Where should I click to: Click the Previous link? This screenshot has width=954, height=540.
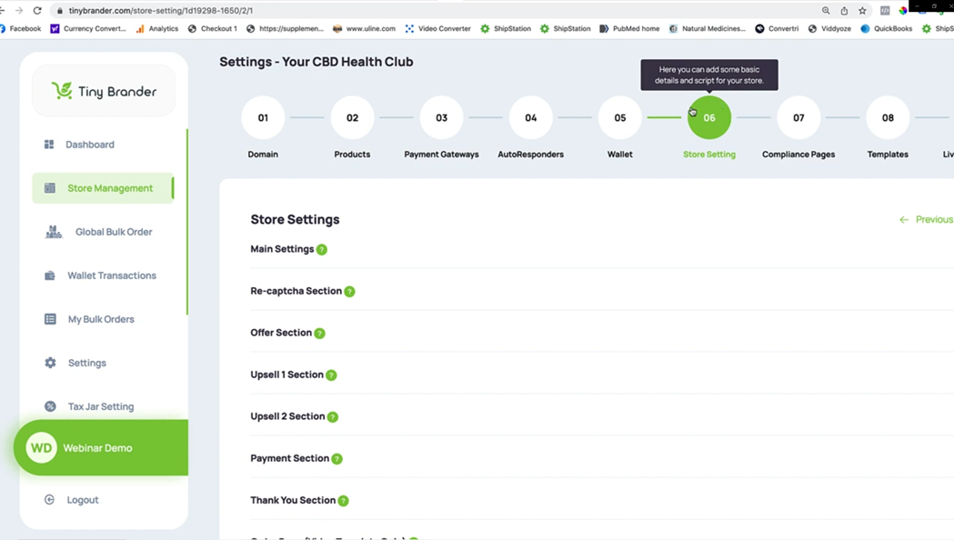[x=934, y=219]
